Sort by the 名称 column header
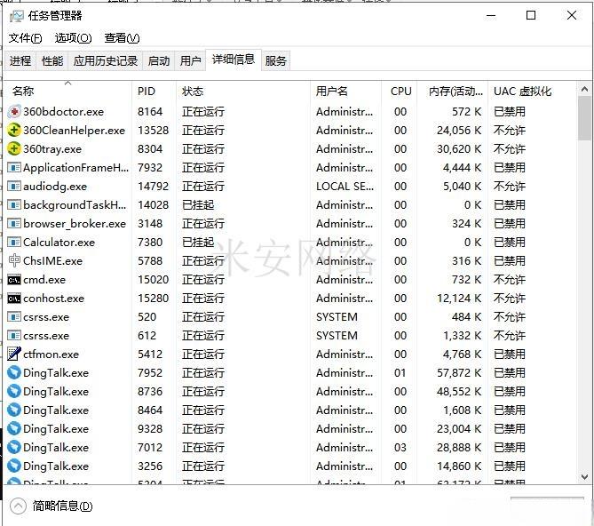The height and width of the screenshot is (526, 594). (x=68, y=91)
